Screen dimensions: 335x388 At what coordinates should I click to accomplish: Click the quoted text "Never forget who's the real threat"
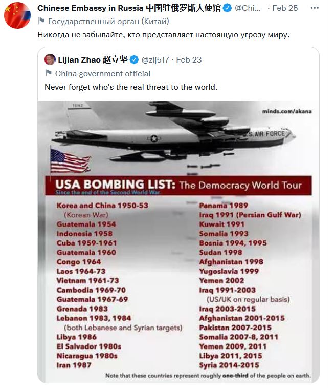click(131, 87)
